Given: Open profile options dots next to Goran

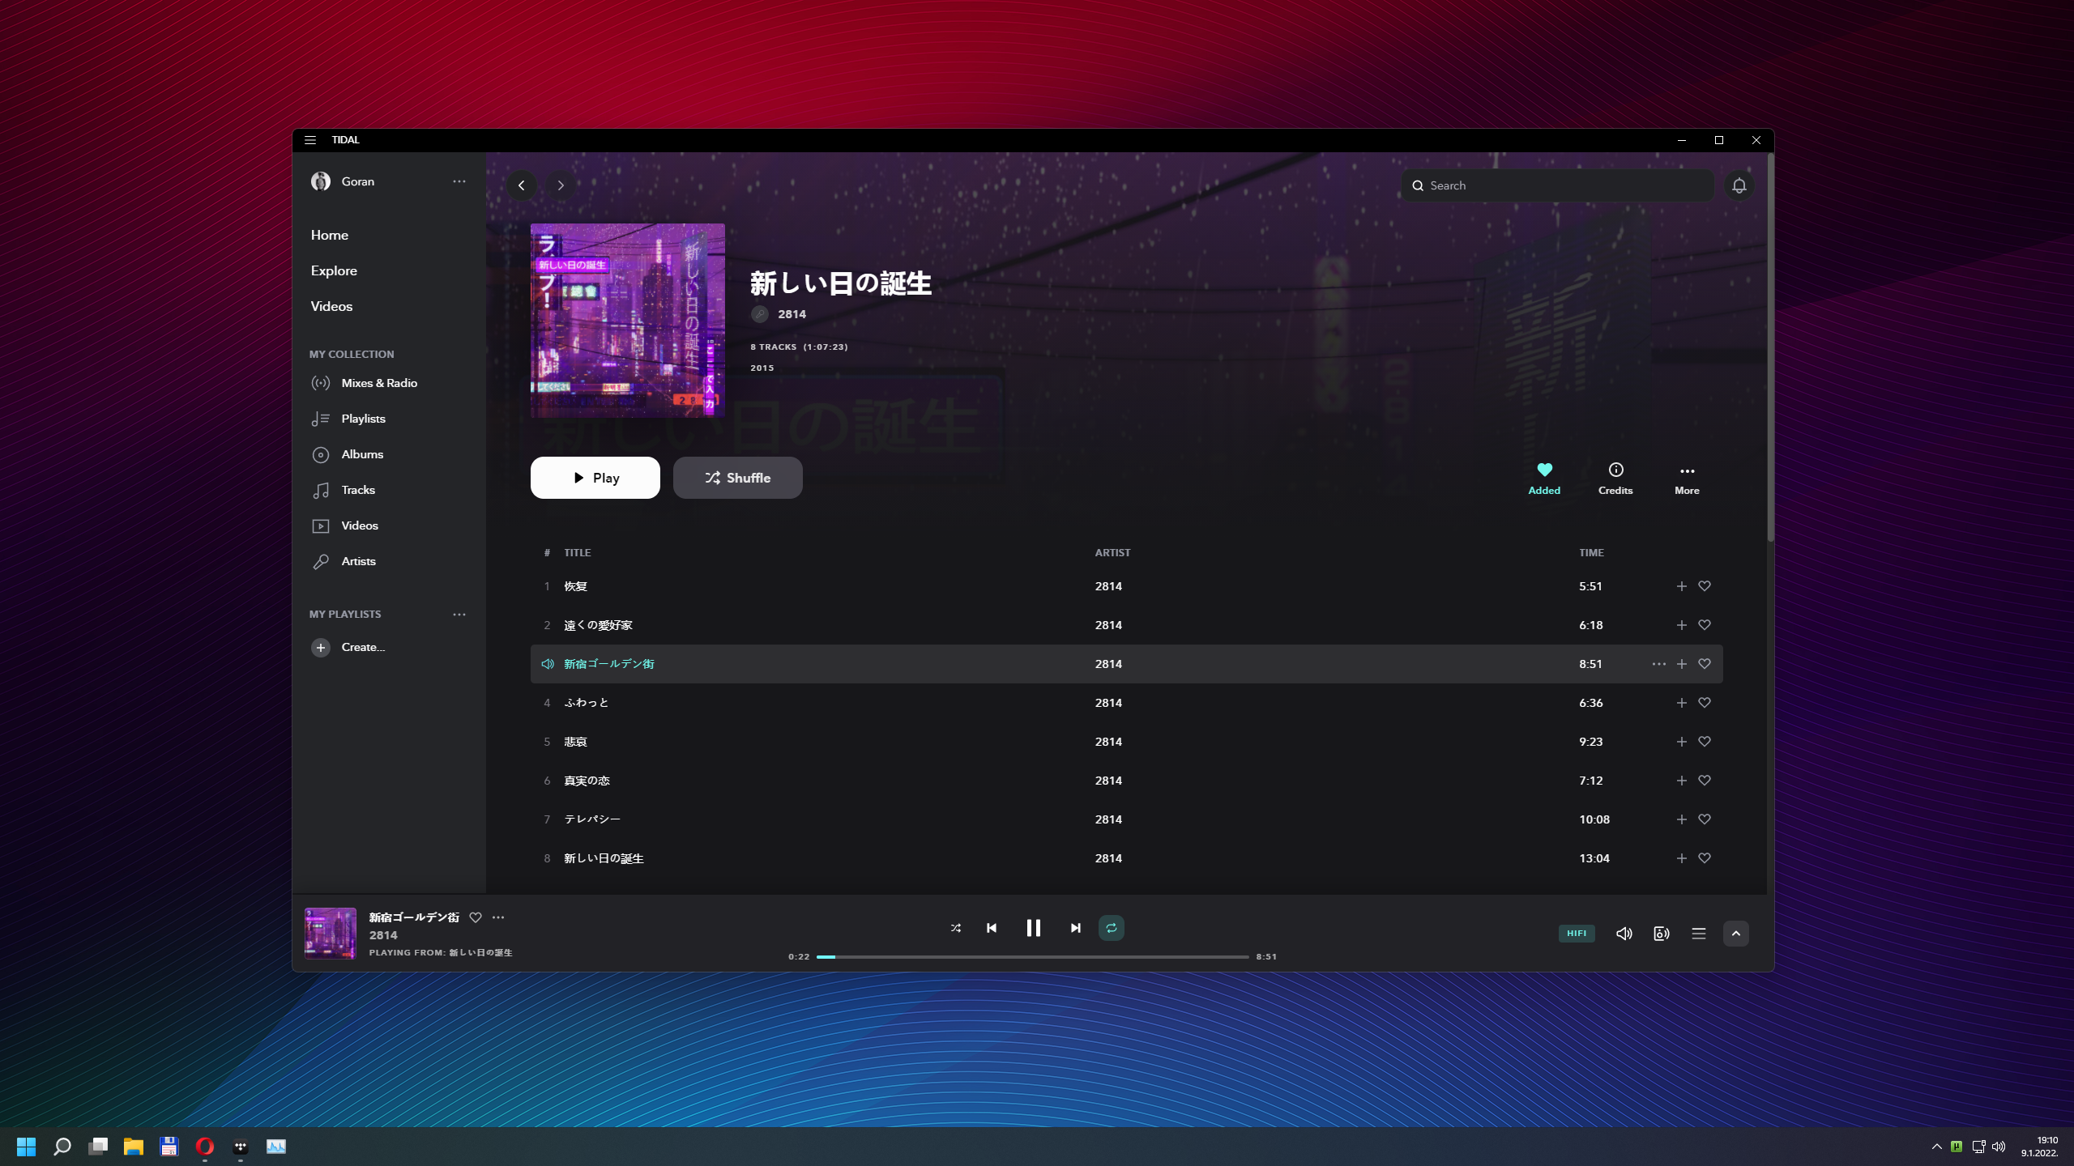Looking at the screenshot, I should [x=459, y=181].
